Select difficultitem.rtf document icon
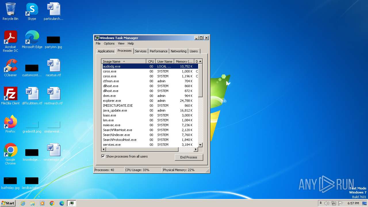The width and height of the screenshot is (368, 207). [32, 96]
